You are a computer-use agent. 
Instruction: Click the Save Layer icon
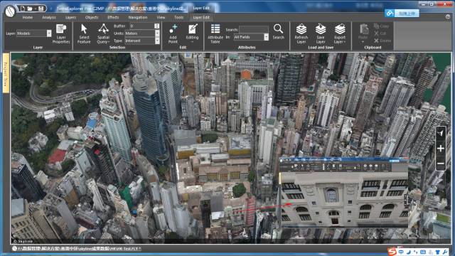click(x=321, y=34)
